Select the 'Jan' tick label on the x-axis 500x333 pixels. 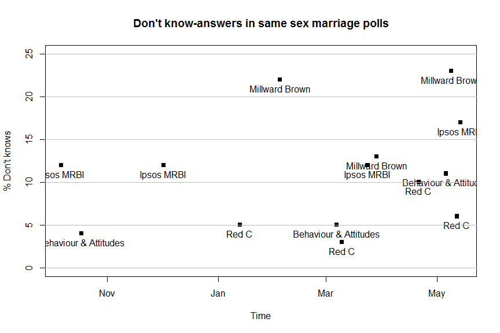coord(218,294)
